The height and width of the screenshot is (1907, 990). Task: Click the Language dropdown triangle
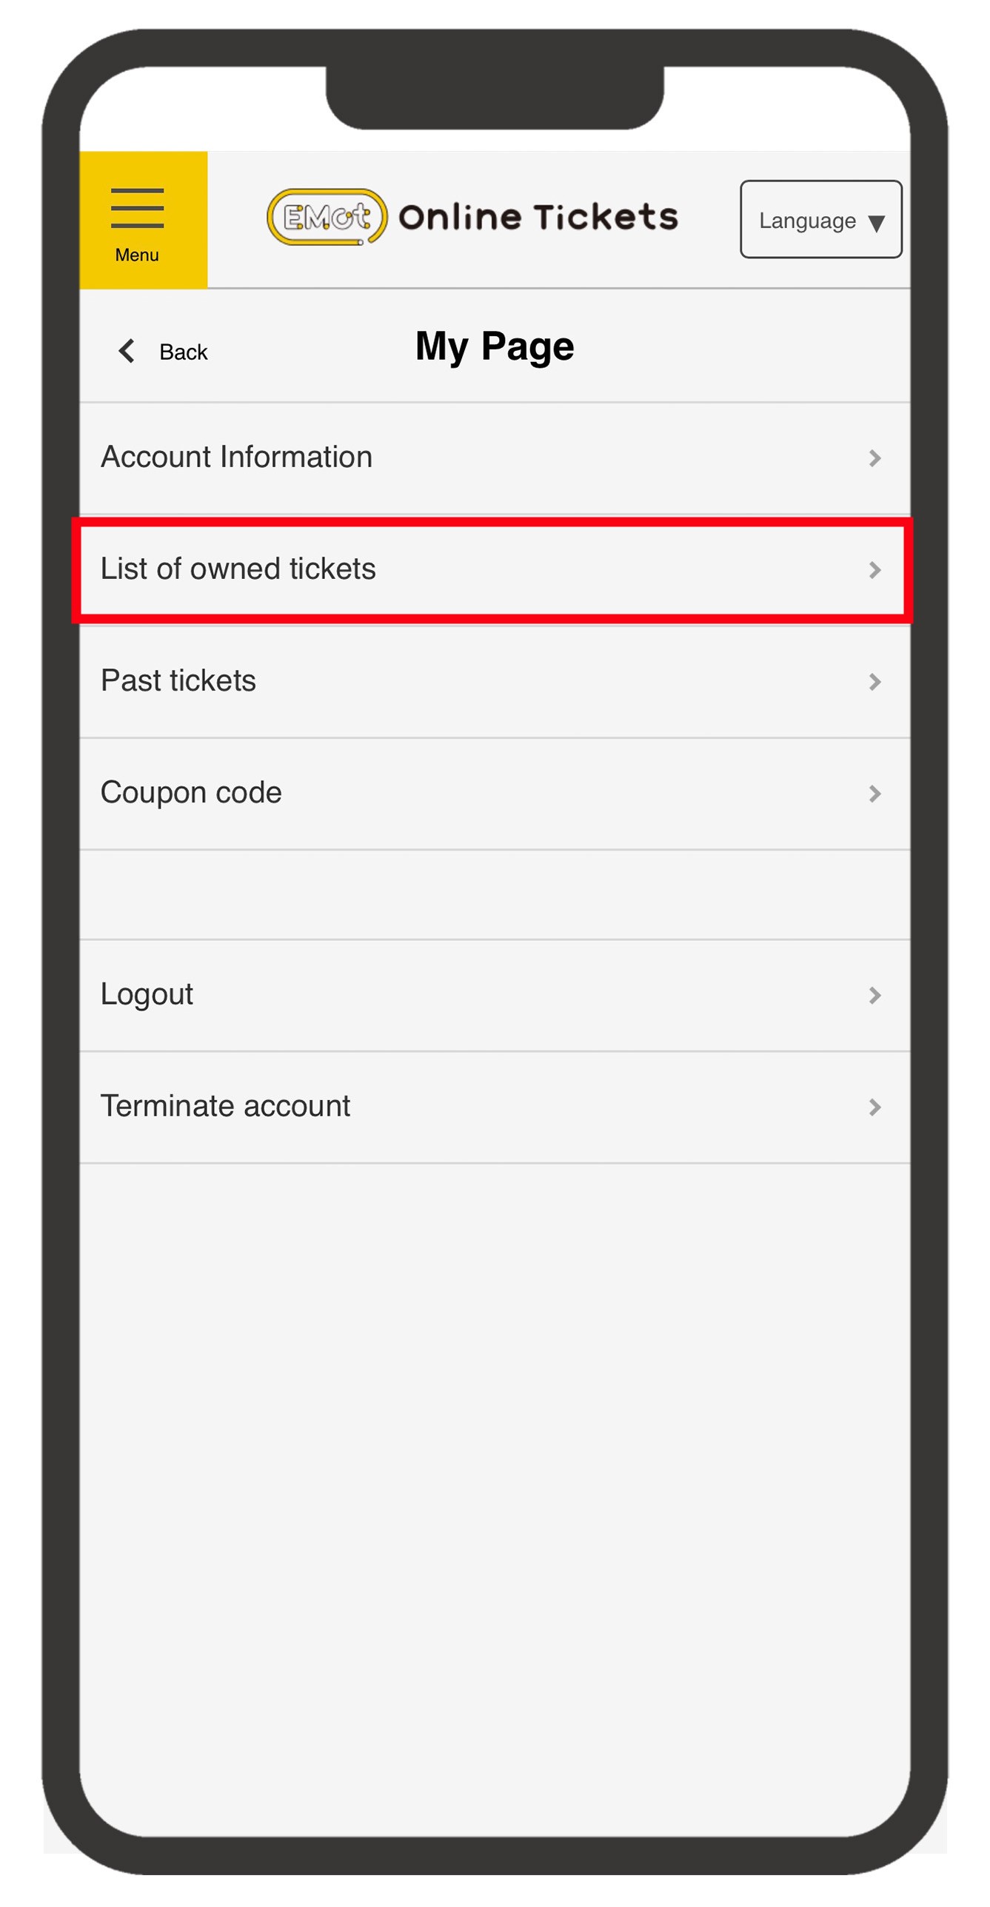point(877,224)
